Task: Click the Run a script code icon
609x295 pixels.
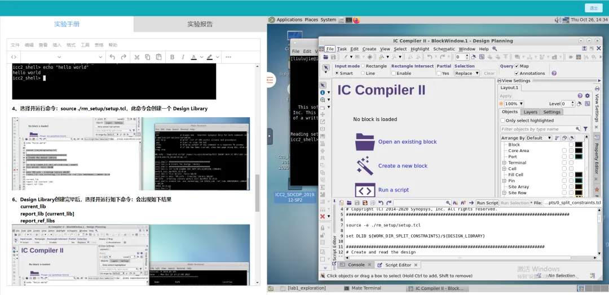Action: (x=365, y=190)
